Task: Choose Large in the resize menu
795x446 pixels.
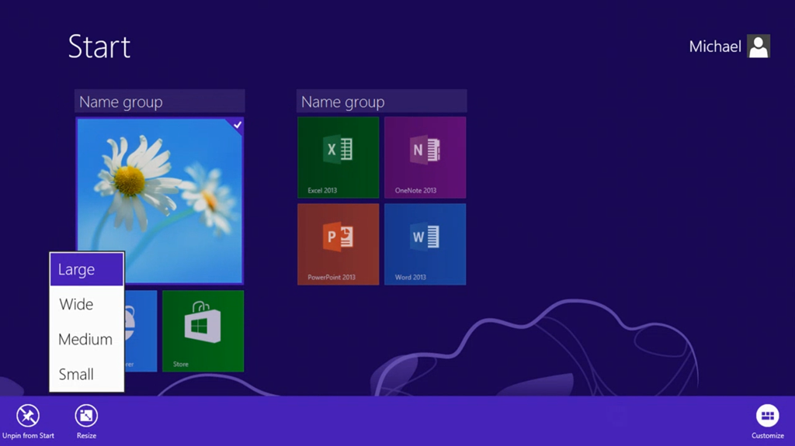Action: [87, 269]
